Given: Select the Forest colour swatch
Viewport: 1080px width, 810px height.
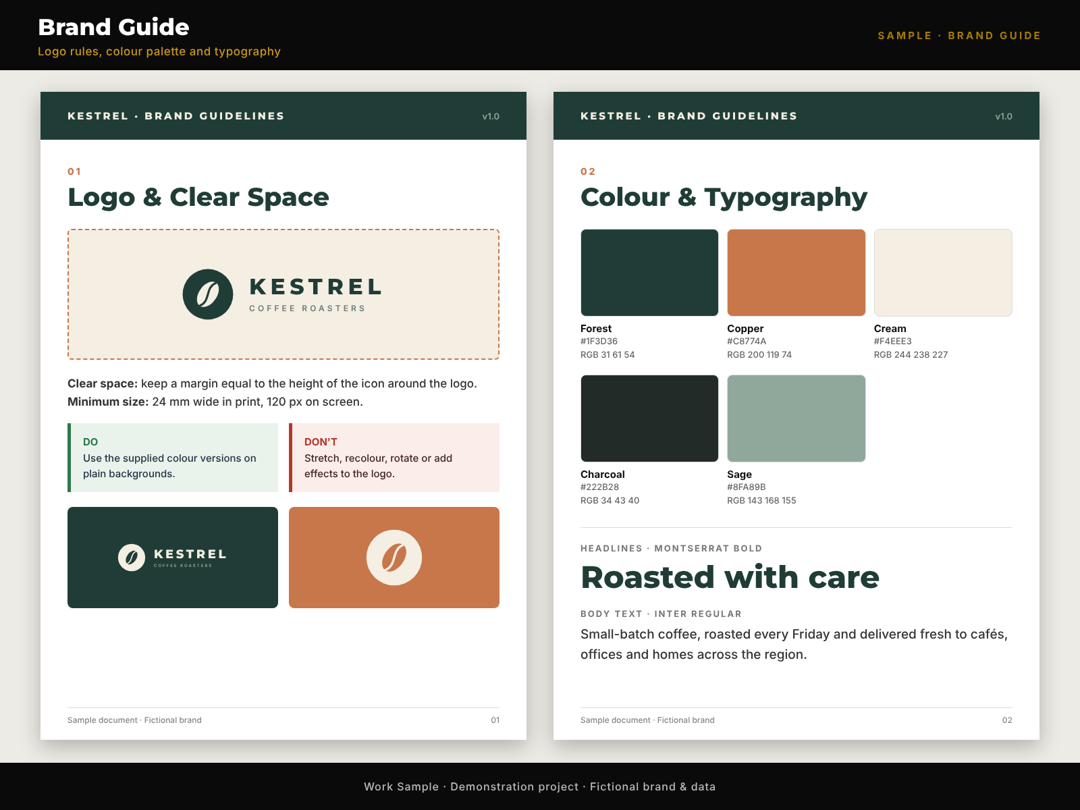Looking at the screenshot, I should 649,273.
